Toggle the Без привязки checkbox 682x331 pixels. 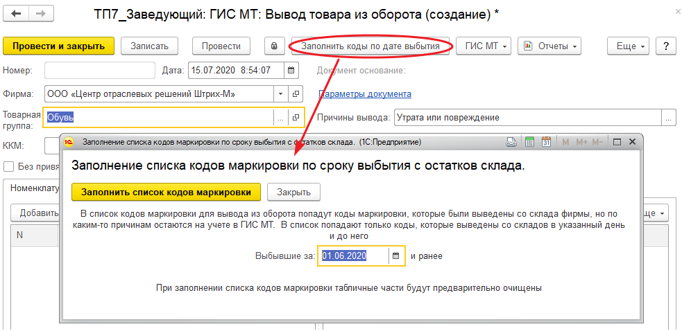pos(9,165)
